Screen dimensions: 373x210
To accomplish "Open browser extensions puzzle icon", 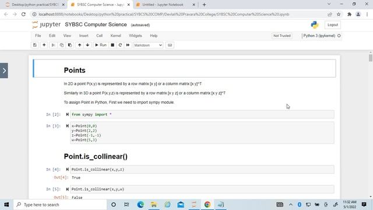I will click(349, 14).
